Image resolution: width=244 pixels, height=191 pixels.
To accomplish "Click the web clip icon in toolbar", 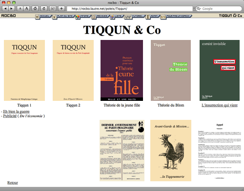I will point(53,8).
